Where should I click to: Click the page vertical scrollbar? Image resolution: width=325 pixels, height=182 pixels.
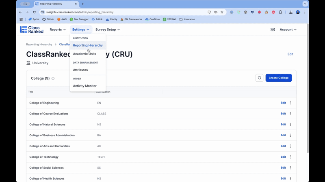click(308, 89)
